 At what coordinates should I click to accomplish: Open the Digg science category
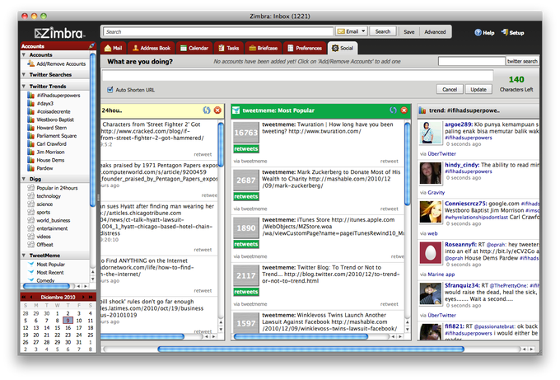coord(44,204)
